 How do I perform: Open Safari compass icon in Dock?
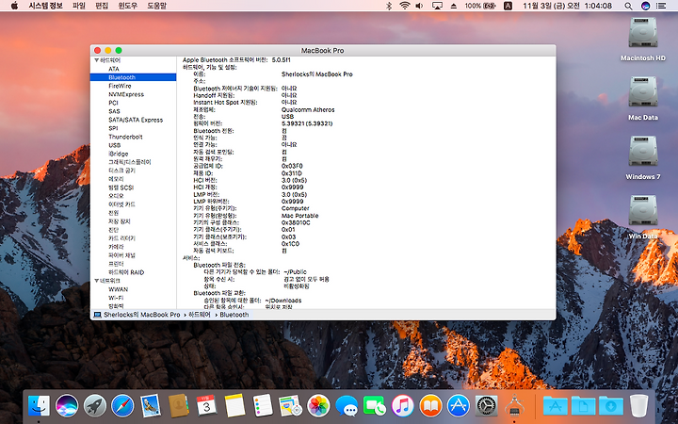(122, 406)
